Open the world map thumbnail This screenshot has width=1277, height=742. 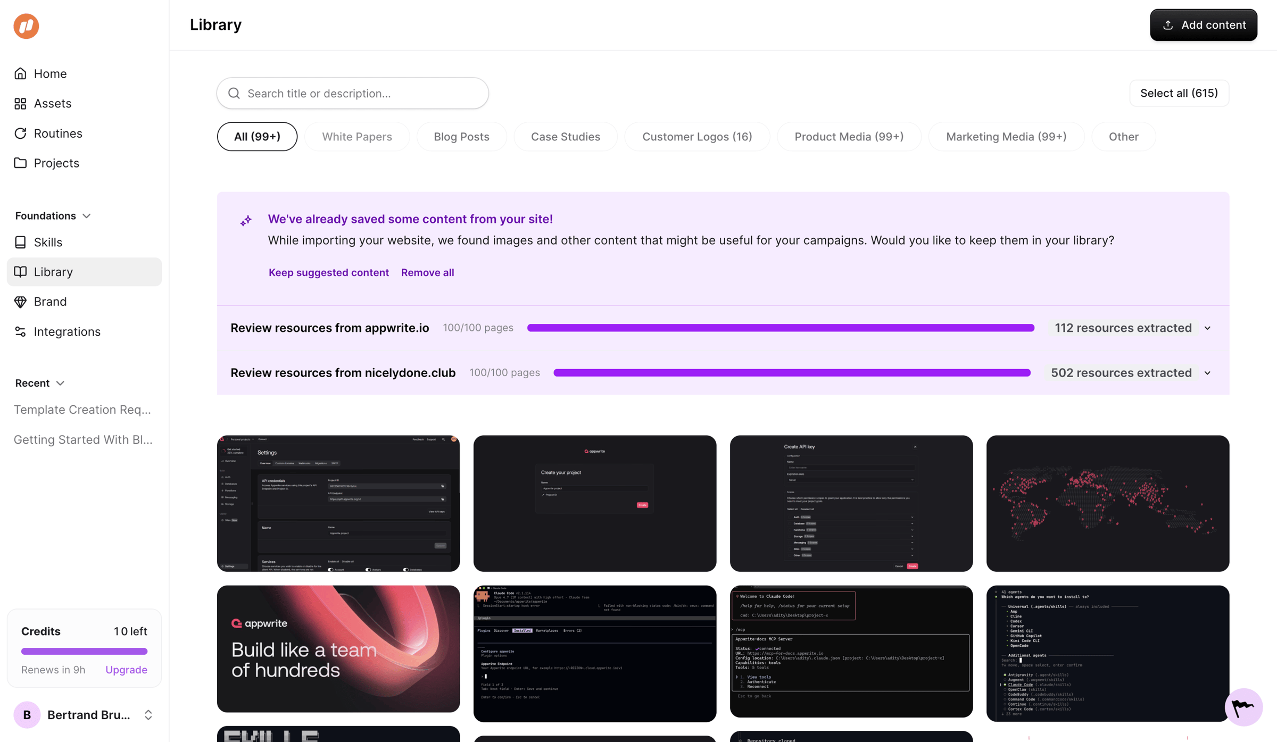click(1107, 504)
